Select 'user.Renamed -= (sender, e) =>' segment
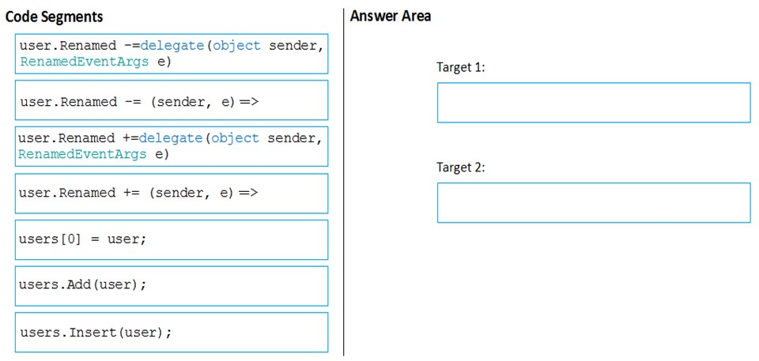 click(x=172, y=100)
